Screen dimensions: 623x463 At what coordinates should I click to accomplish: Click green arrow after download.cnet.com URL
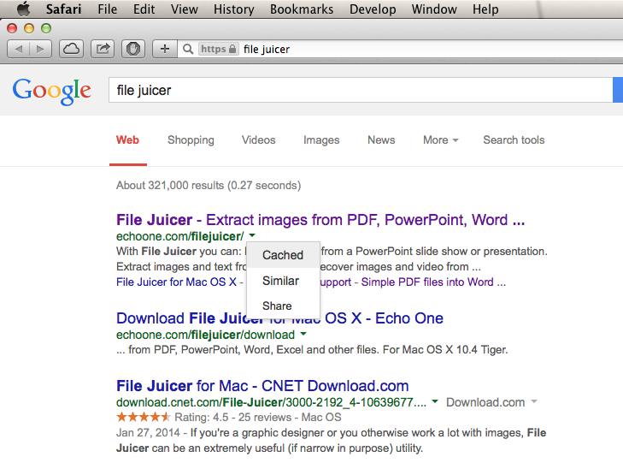click(435, 401)
